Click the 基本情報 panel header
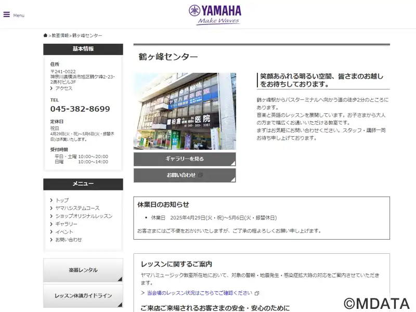Screen dimensions: 416x312 (83, 49)
